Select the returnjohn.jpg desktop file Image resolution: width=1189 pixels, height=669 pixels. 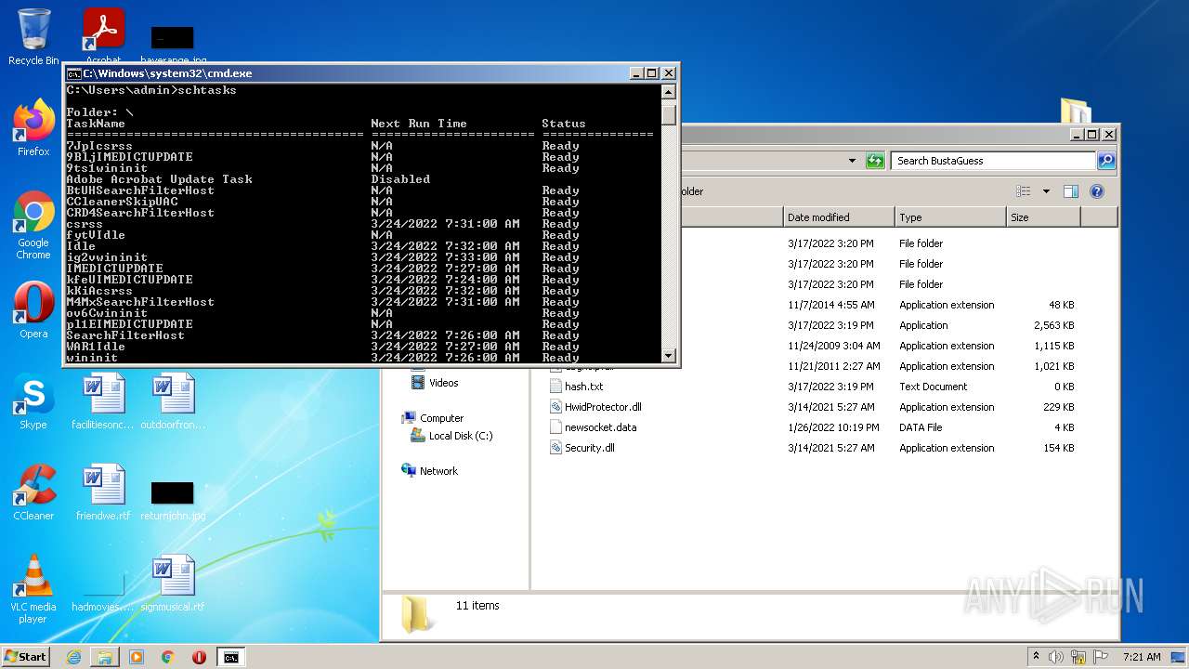pyautogui.click(x=173, y=500)
